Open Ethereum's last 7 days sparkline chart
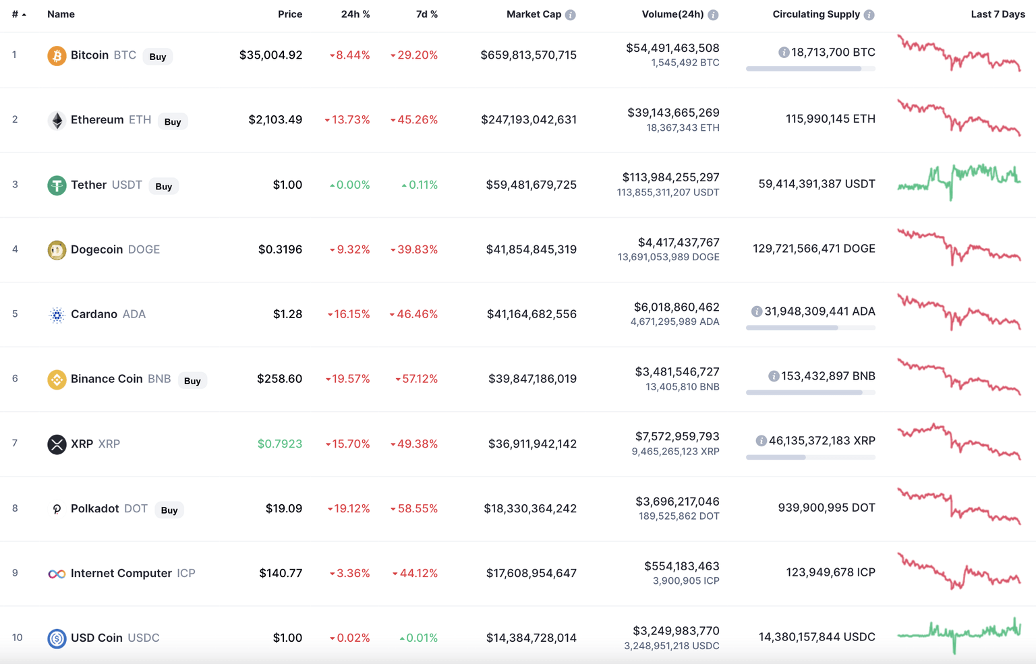This screenshot has height=664, width=1036. pyautogui.click(x=958, y=119)
